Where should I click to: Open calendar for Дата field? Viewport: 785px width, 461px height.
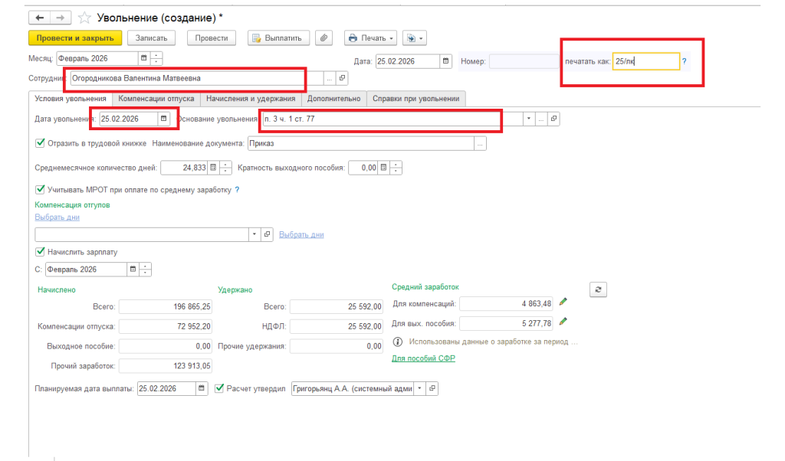coord(445,61)
